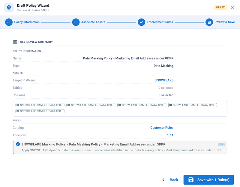Go to Policy Information step
Viewport: 240px width, 187px height.
coord(27,22)
